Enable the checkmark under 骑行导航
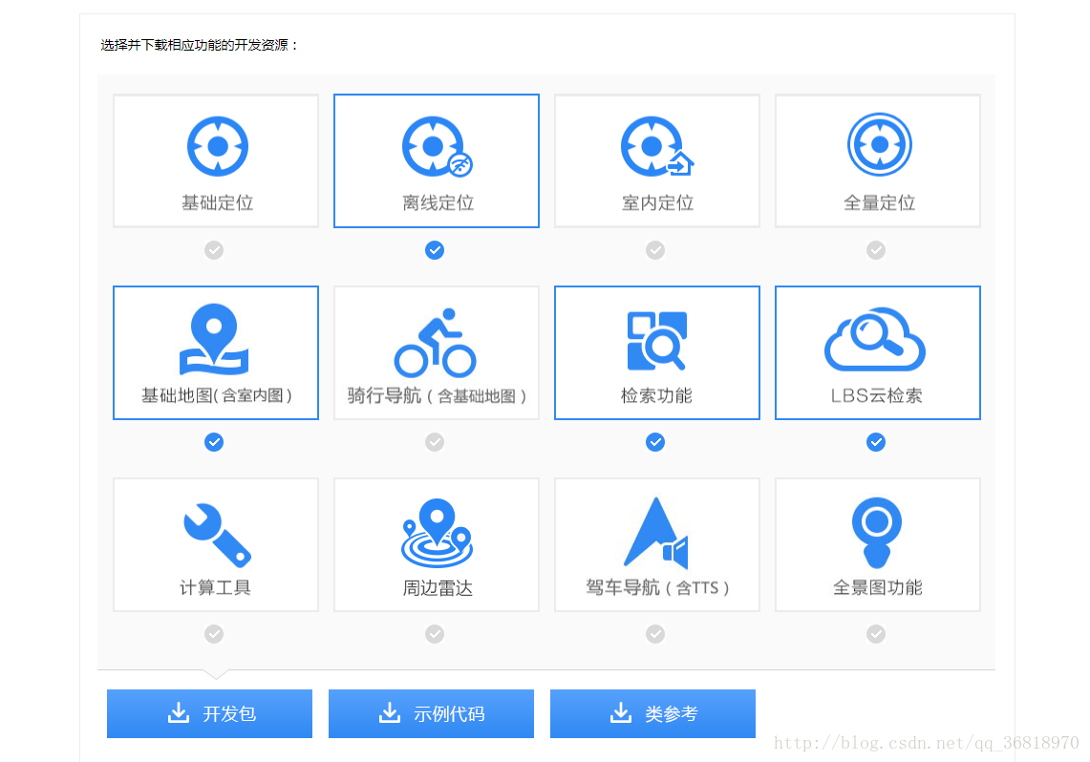This screenshot has height=762, width=1090. click(x=435, y=442)
